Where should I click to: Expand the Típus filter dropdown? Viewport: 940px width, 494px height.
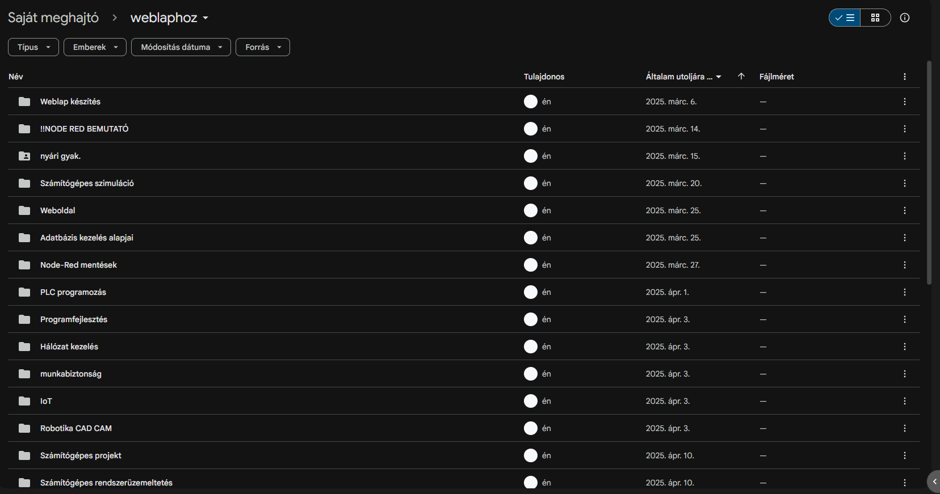33,47
